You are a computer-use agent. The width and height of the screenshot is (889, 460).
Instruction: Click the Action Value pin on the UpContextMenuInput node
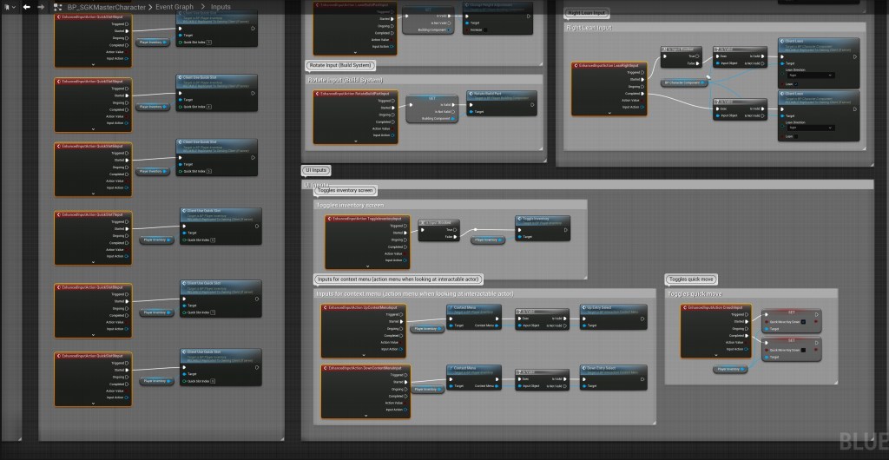click(x=401, y=342)
